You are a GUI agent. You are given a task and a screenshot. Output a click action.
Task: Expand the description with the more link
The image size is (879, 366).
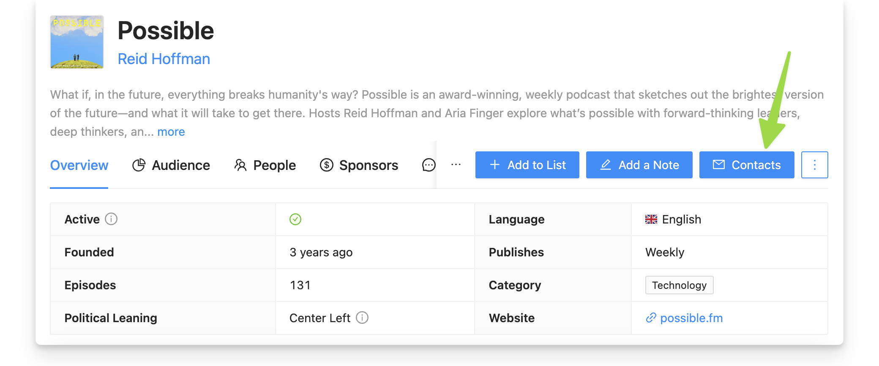[171, 132]
